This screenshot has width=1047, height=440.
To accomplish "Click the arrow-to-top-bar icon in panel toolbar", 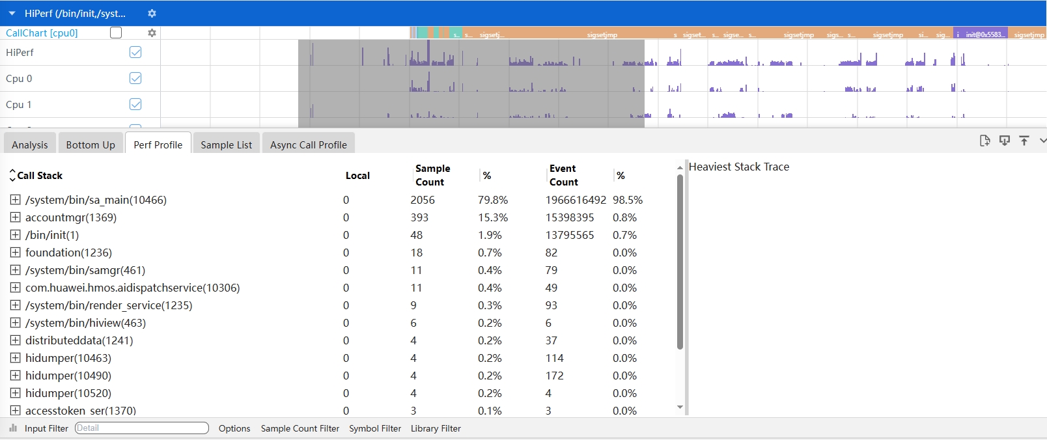I will click(1024, 141).
